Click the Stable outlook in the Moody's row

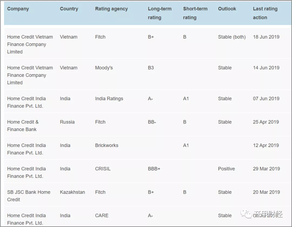click(225, 68)
